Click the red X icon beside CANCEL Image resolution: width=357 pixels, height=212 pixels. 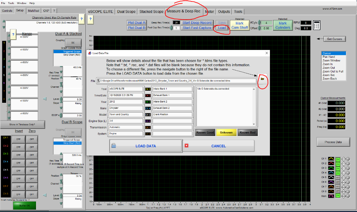pyautogui.click(x=186, y=146)
